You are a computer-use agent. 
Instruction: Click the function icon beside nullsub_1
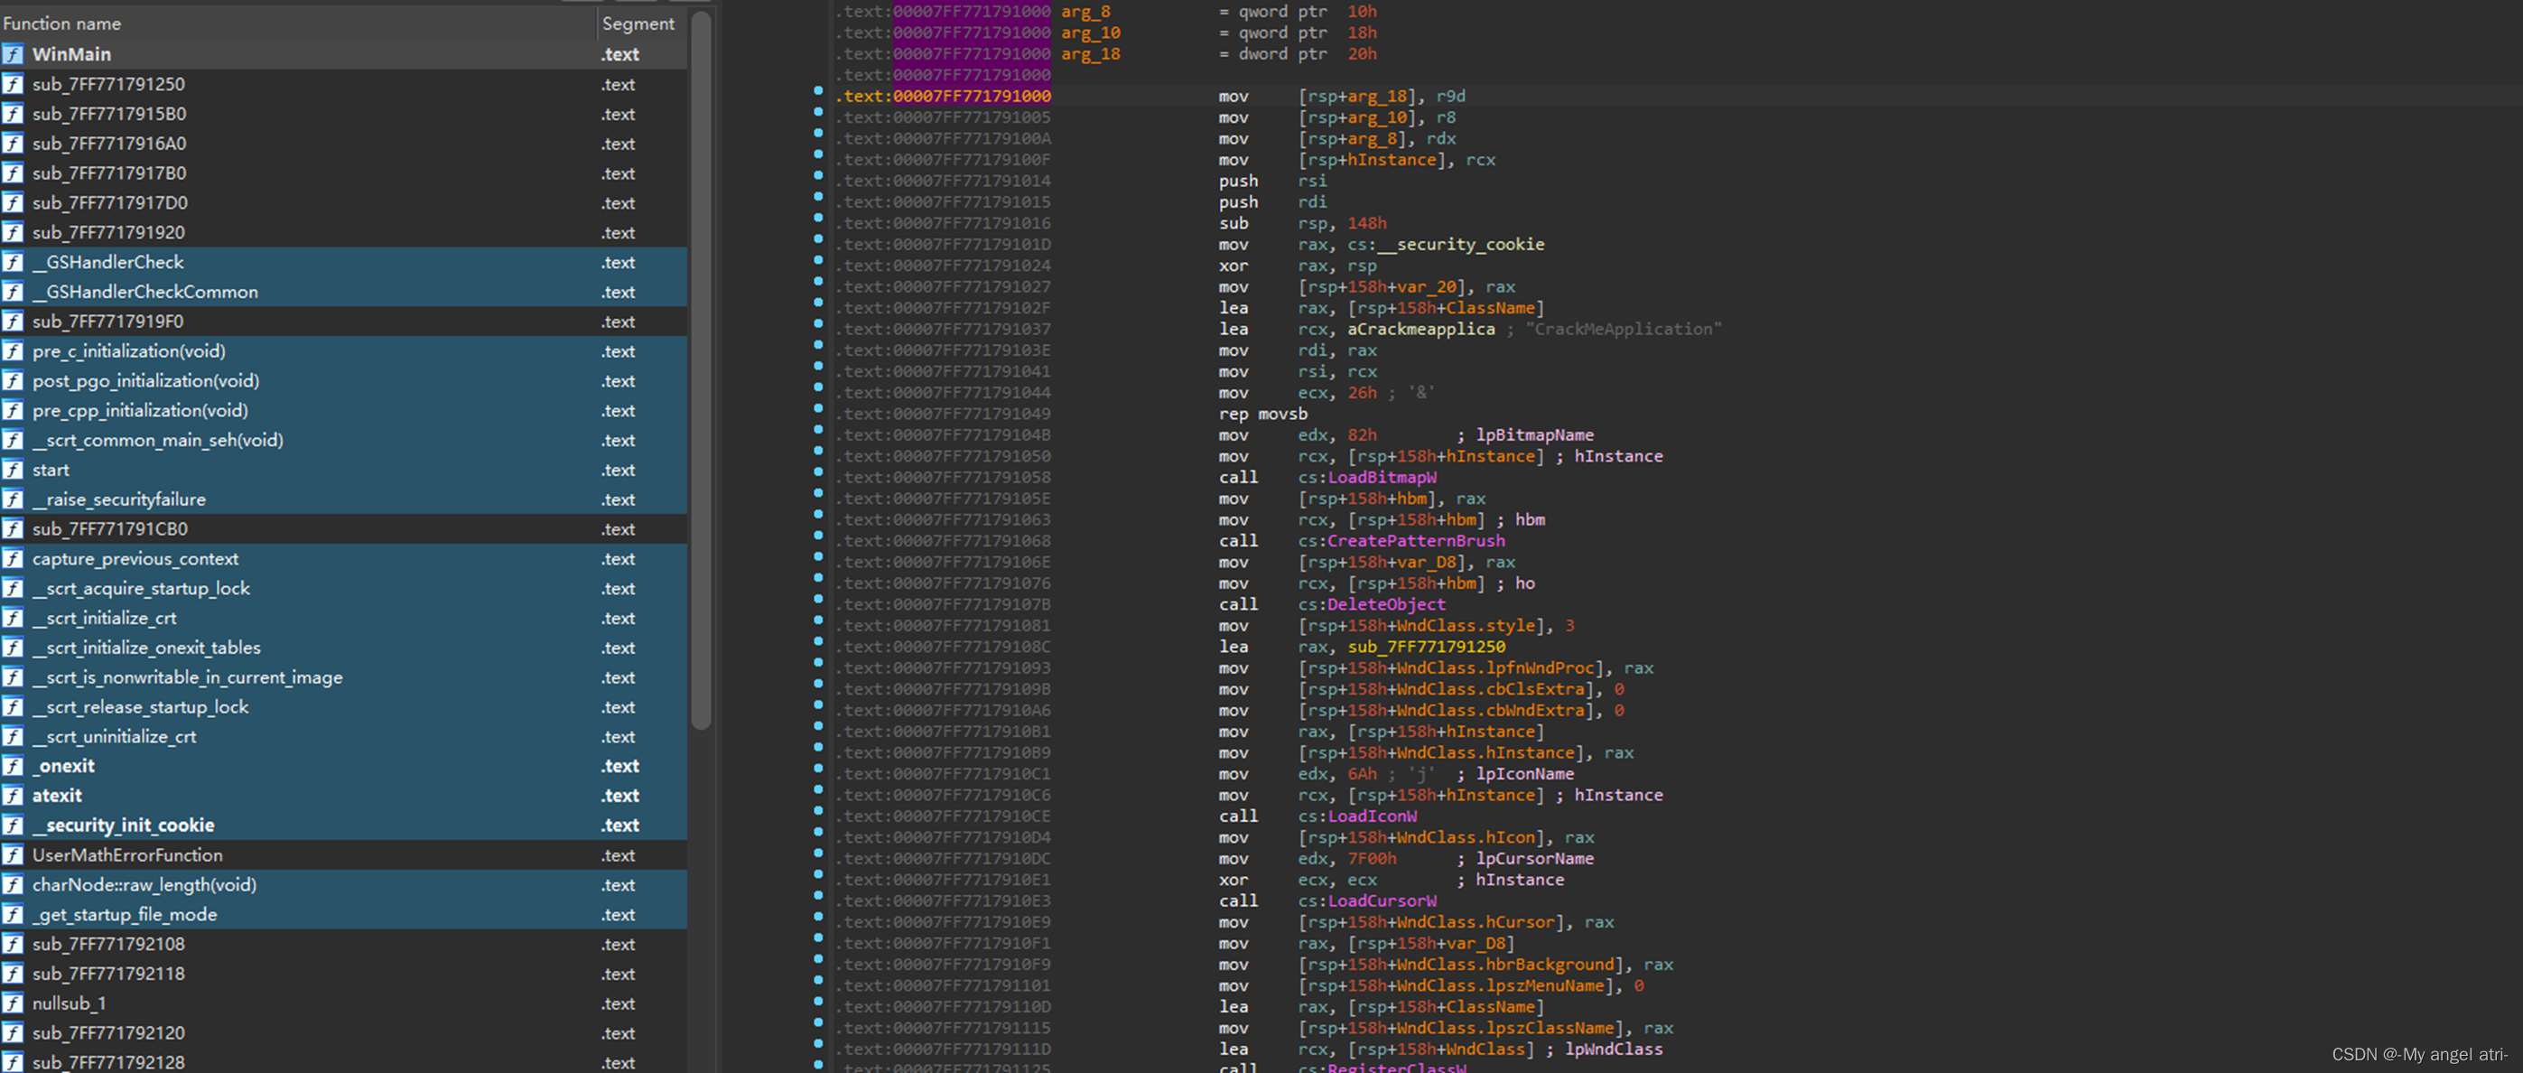point(13,1003)
